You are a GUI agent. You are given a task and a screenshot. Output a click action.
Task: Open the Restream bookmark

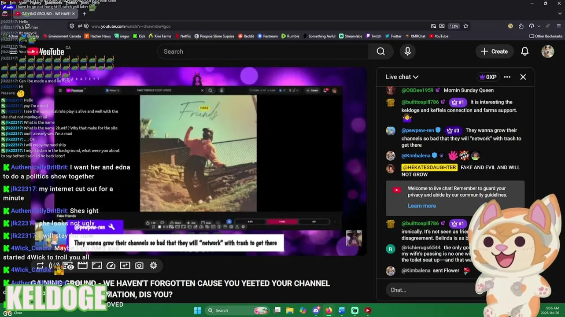click(x=267, y=36)
